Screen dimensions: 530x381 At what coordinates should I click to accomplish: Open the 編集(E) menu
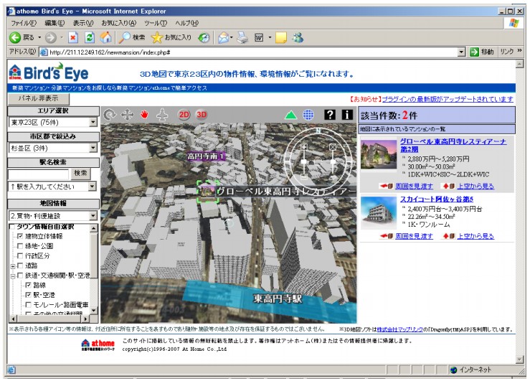[55, 23]
